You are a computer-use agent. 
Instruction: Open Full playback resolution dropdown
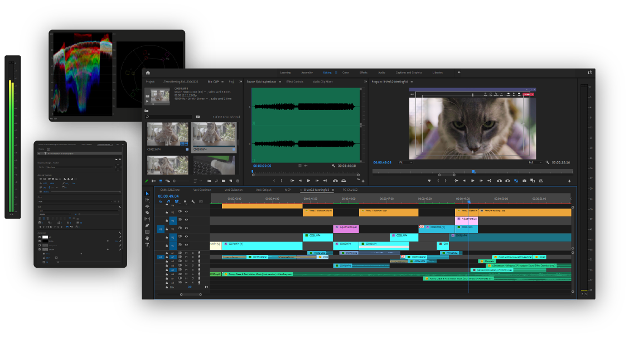coord(535,162)
